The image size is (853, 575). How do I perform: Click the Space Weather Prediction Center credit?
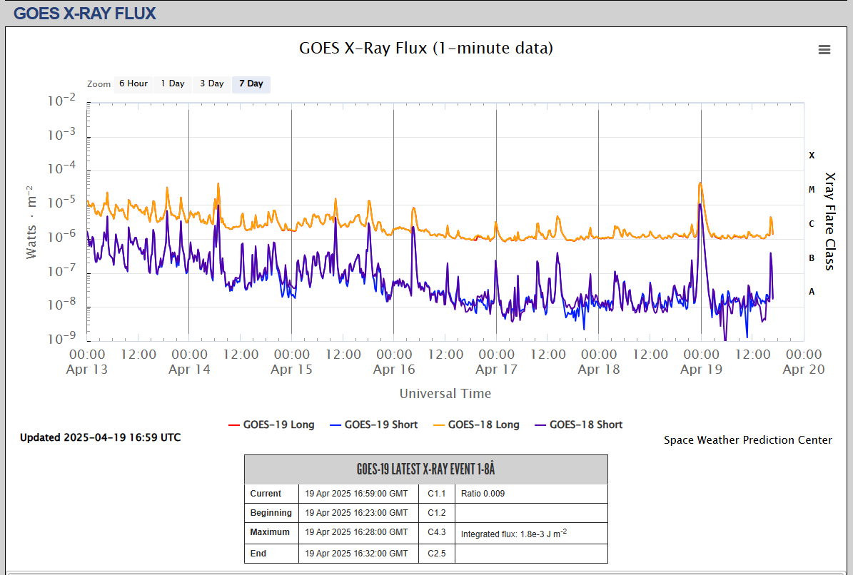[747, 440]
